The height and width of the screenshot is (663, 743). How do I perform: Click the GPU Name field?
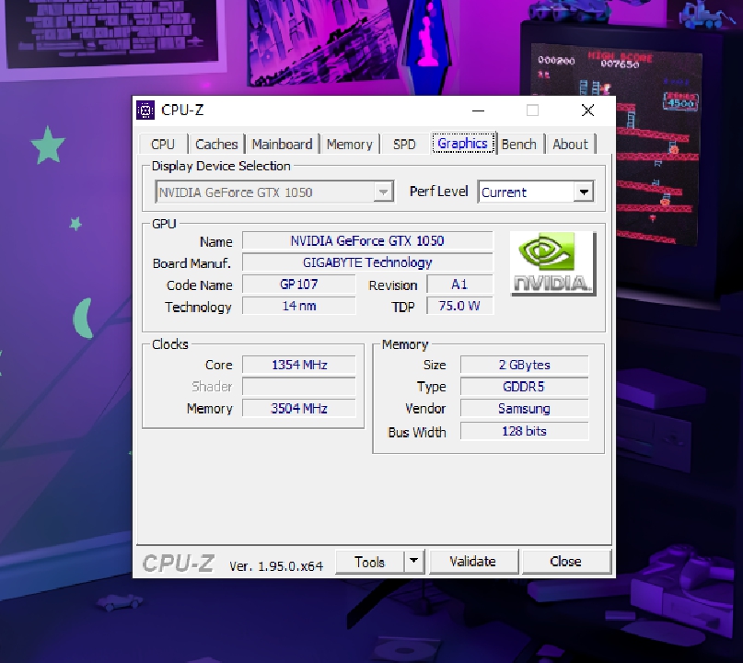tap(367, 241)
